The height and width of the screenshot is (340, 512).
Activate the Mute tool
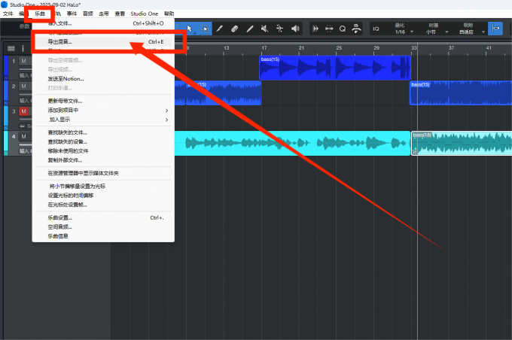click(264, 29)
